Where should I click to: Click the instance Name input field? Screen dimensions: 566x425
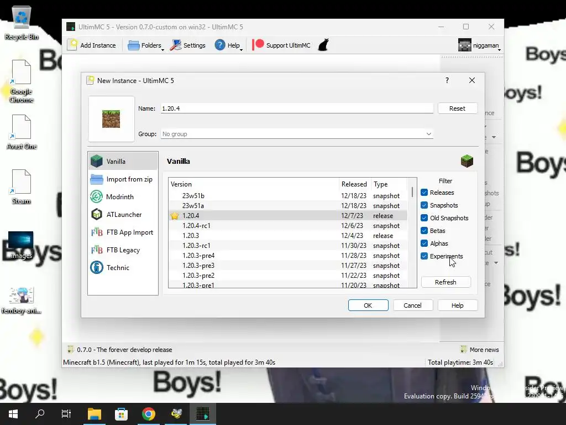pos(297,108)
